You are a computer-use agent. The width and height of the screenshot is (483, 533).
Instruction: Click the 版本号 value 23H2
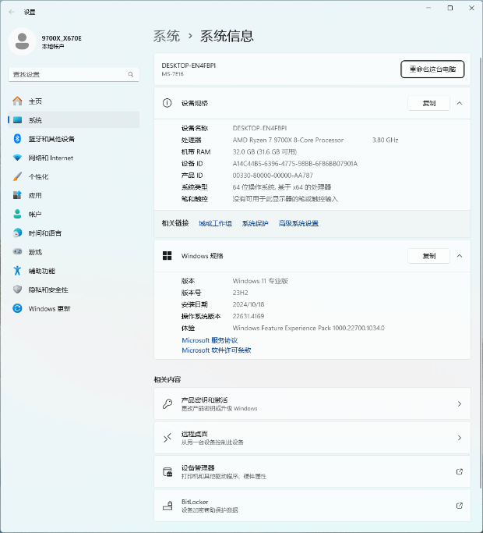240,293
